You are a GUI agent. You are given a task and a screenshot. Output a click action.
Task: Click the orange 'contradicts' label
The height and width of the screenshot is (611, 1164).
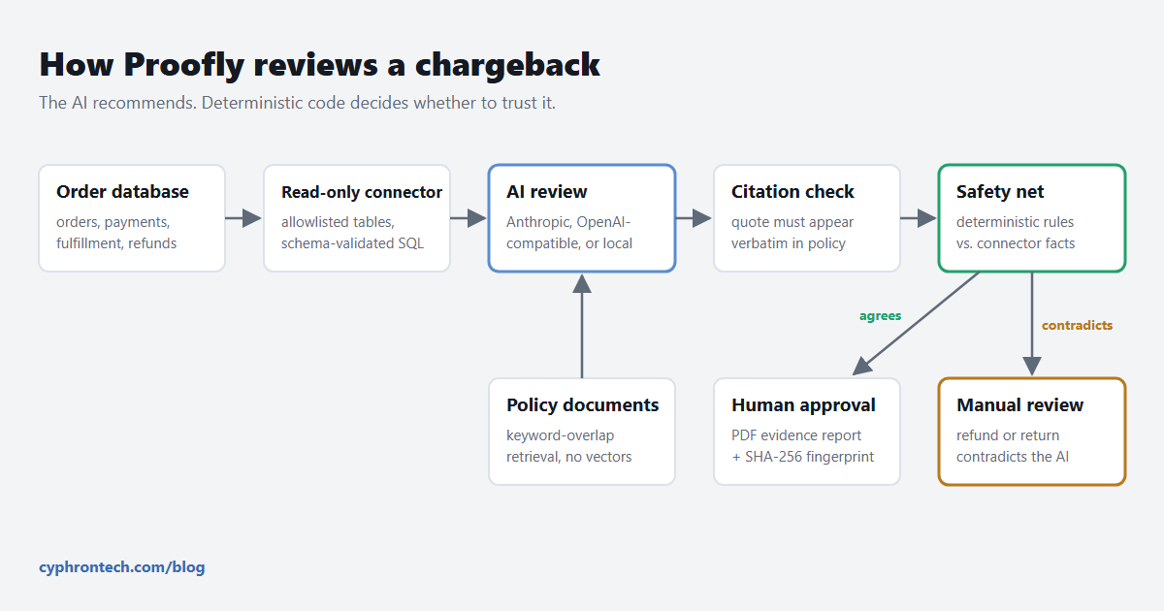[1077, 326]
